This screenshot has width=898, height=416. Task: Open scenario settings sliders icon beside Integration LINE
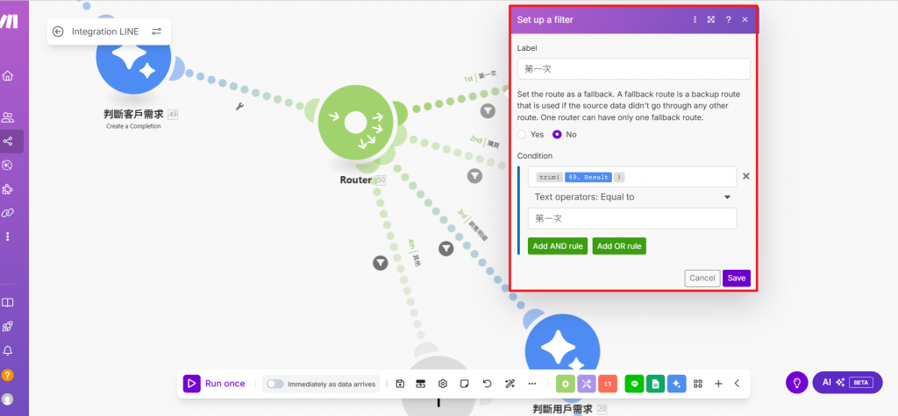pos(156,32)
